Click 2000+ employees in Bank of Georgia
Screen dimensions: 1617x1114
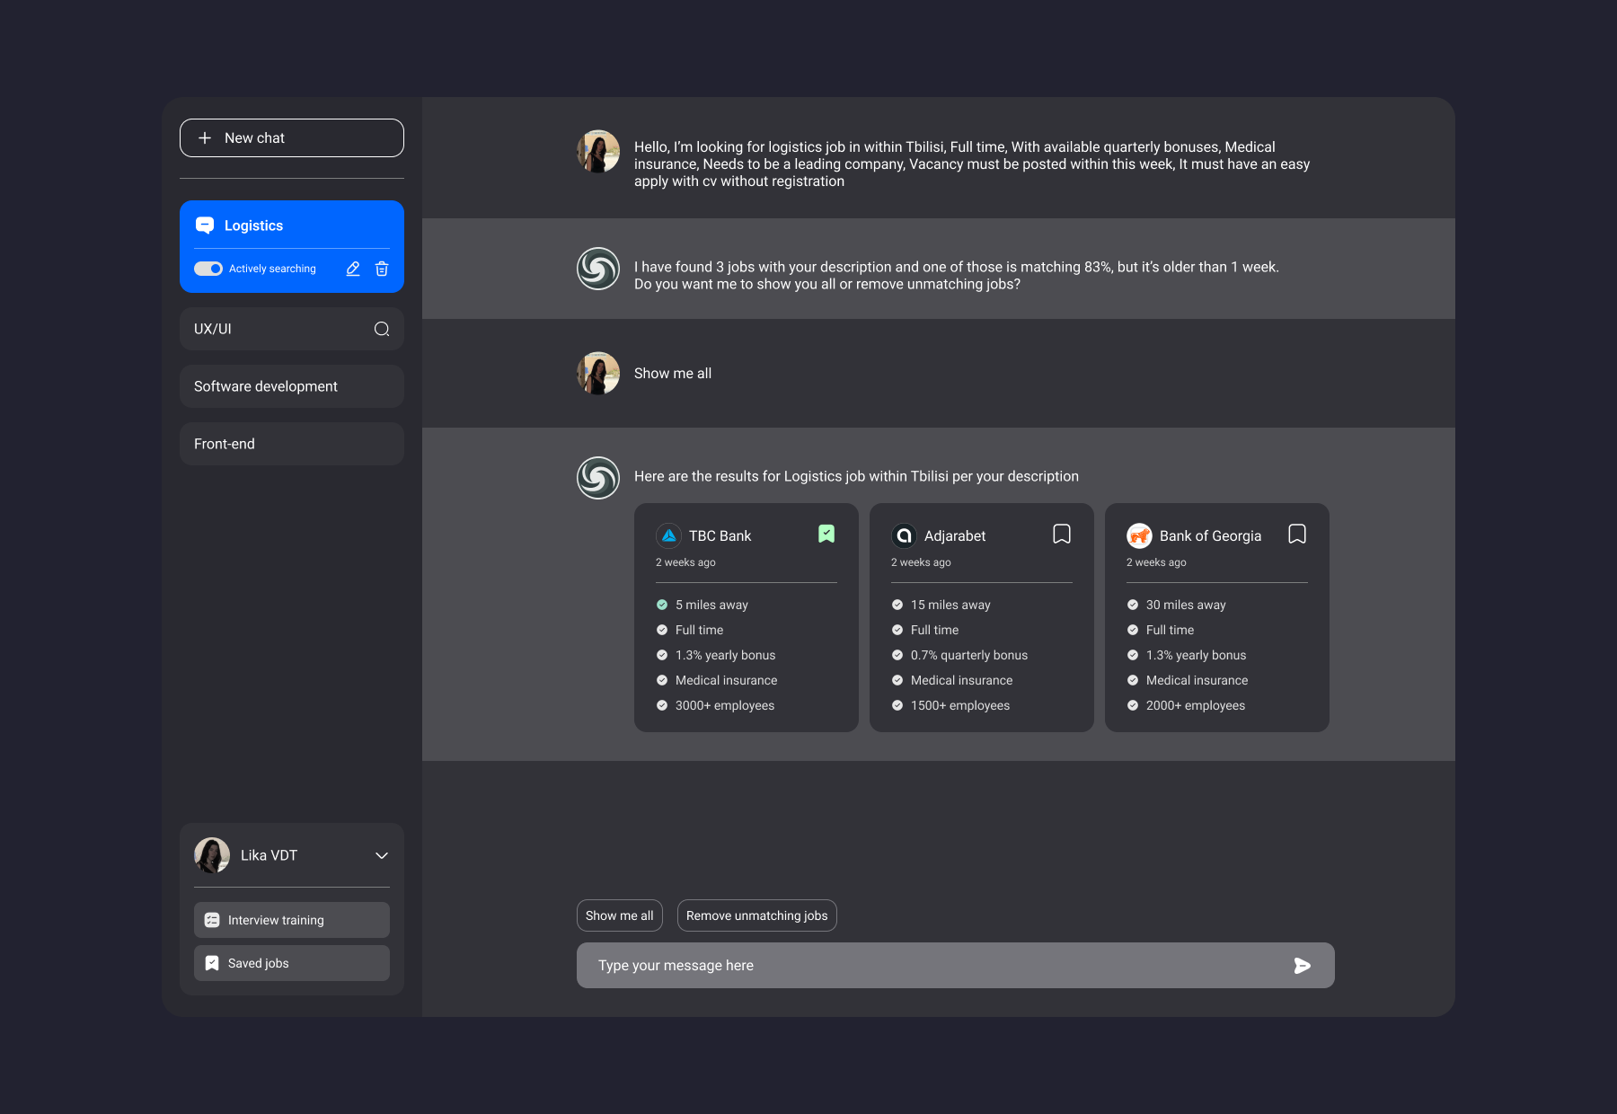(x=1196, y=705)
